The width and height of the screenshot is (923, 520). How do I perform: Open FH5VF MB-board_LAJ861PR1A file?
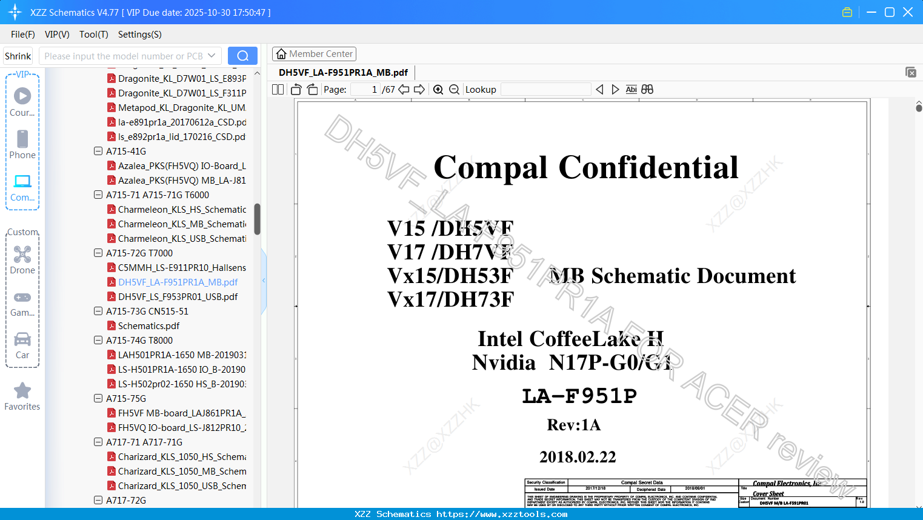(x=176, y=413)
